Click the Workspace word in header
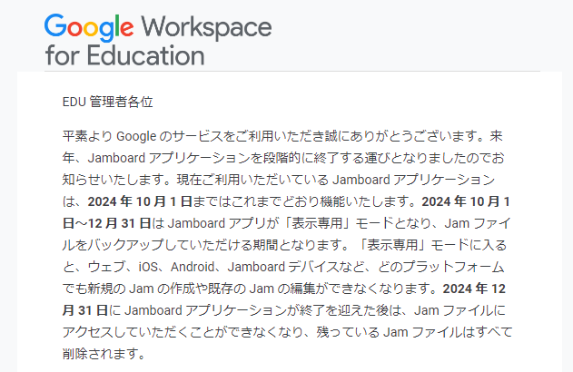This screenshot has width=573, height=372. [206, 28]
